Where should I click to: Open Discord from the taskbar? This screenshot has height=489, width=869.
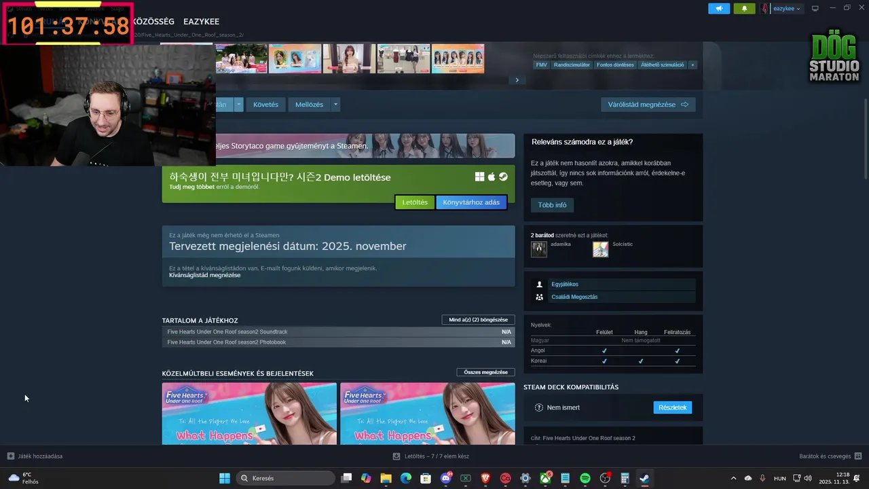pyautogui.click(x=446, y=478)
